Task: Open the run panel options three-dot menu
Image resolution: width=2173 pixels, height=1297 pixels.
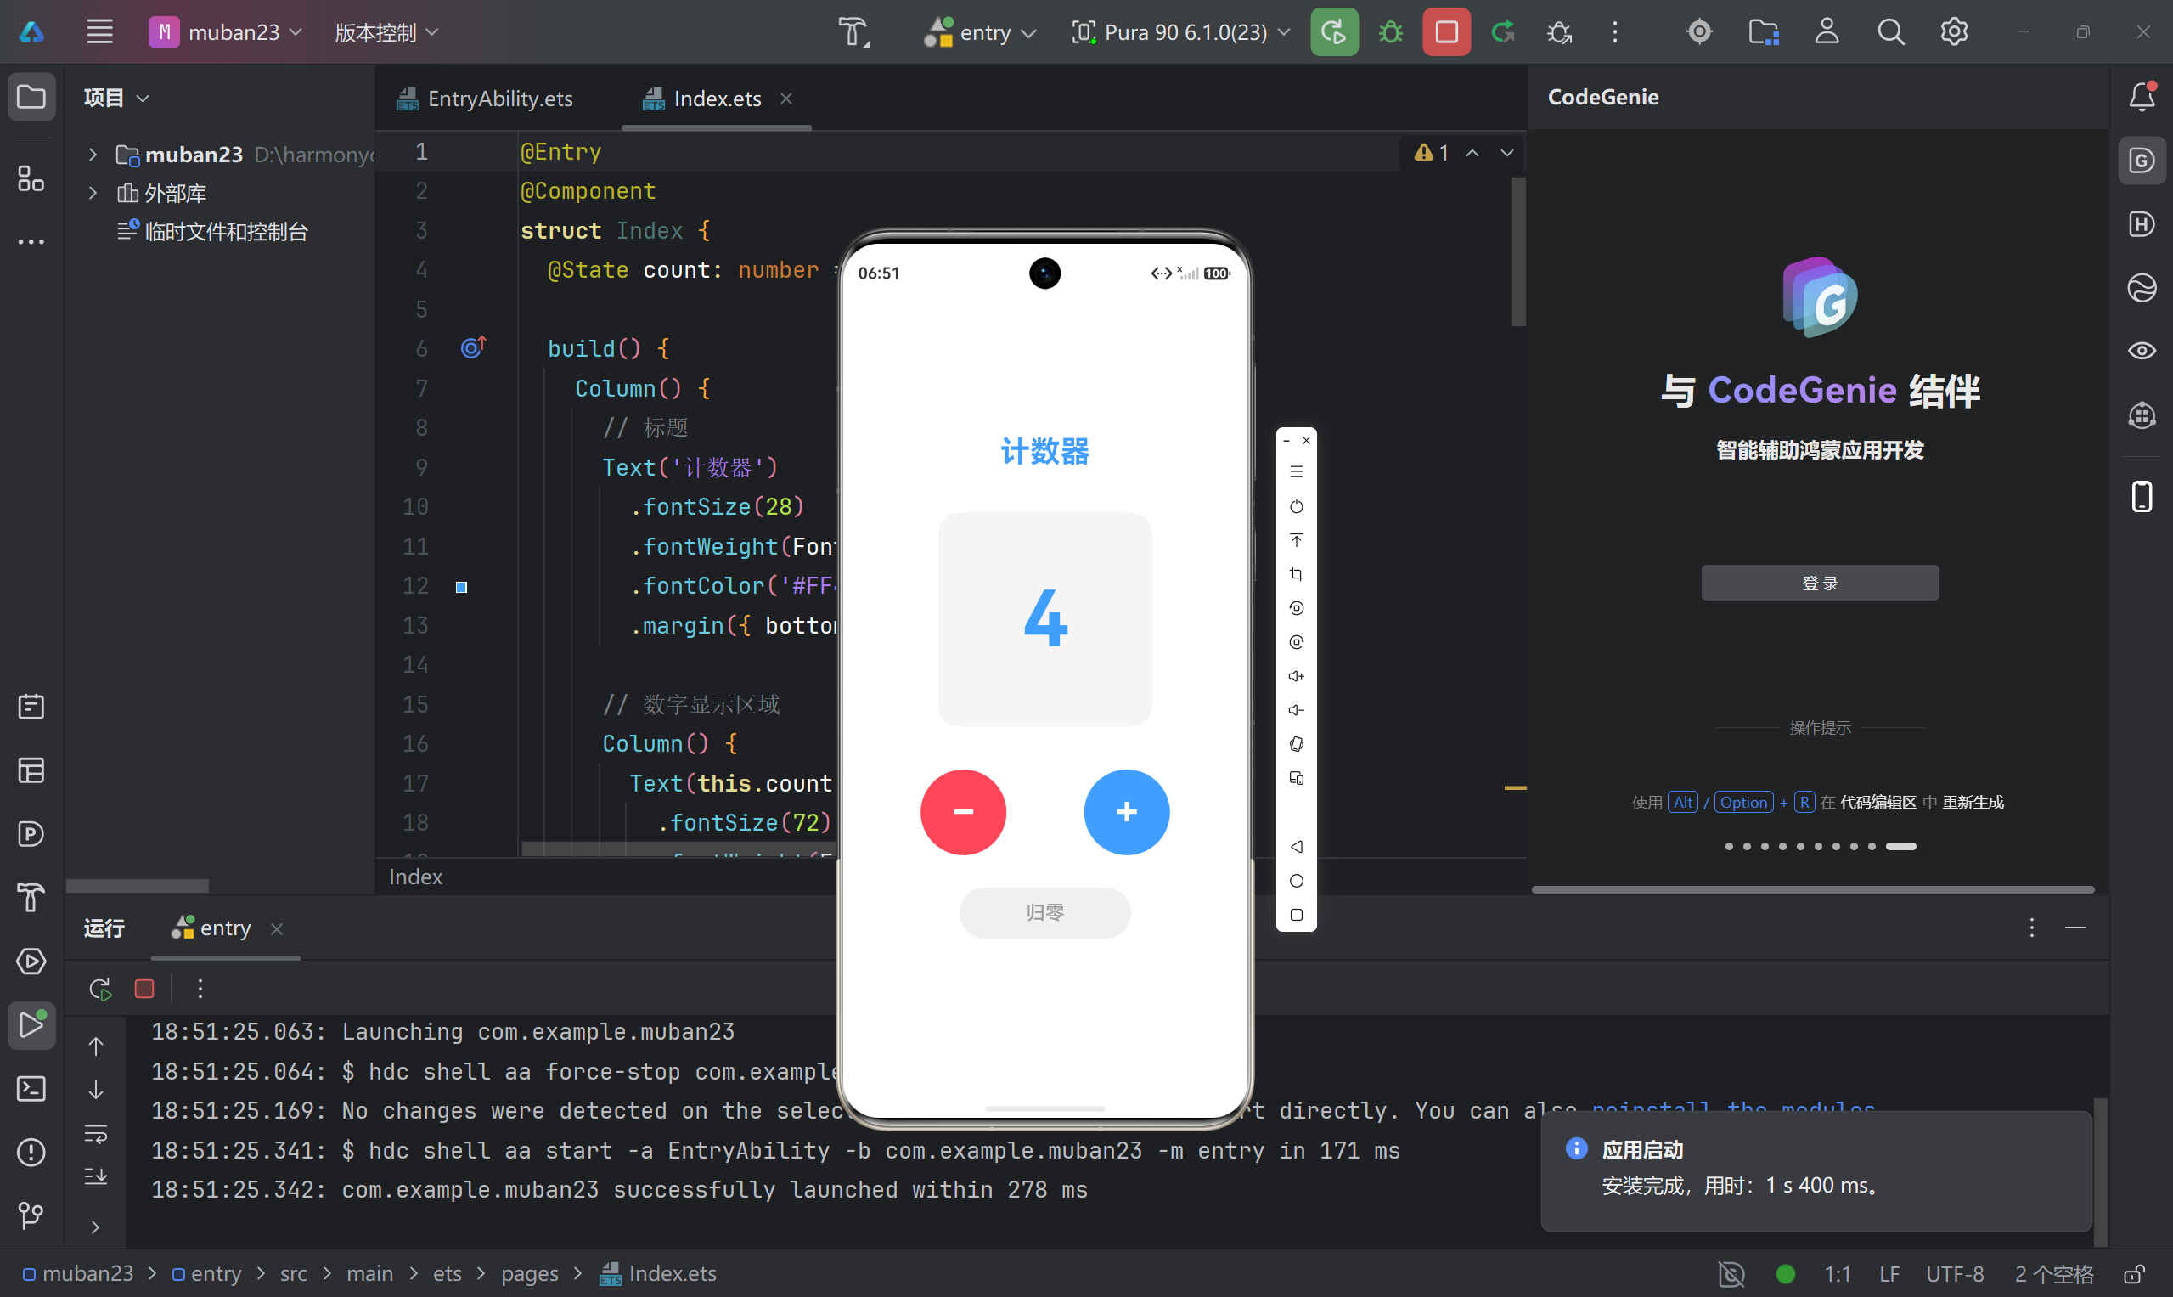Action: click(x=2031, y=928)
